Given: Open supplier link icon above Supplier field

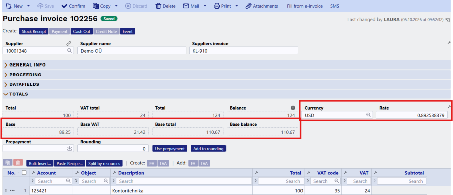Looking at the screenshot, I should 69,44.
